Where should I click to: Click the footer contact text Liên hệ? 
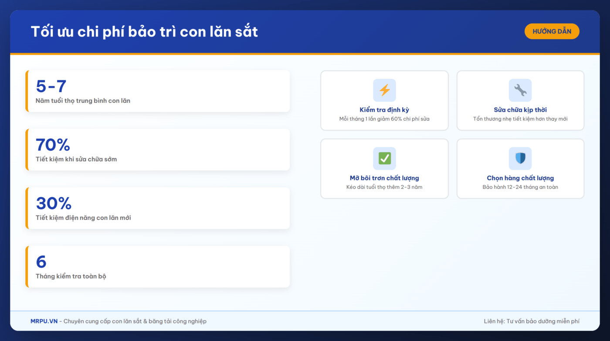point(531,321)
